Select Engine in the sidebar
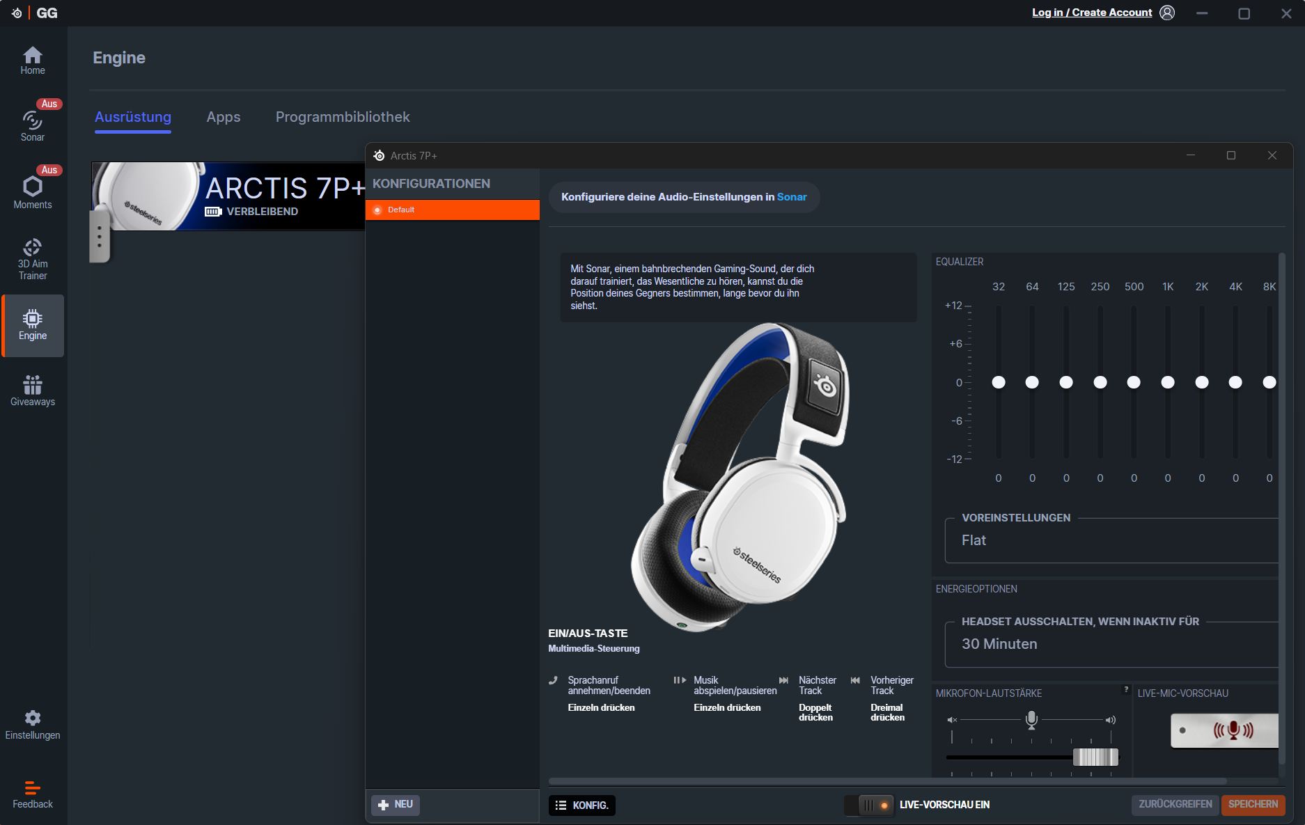The image size is (1305, 825). (x=33, y=326)
